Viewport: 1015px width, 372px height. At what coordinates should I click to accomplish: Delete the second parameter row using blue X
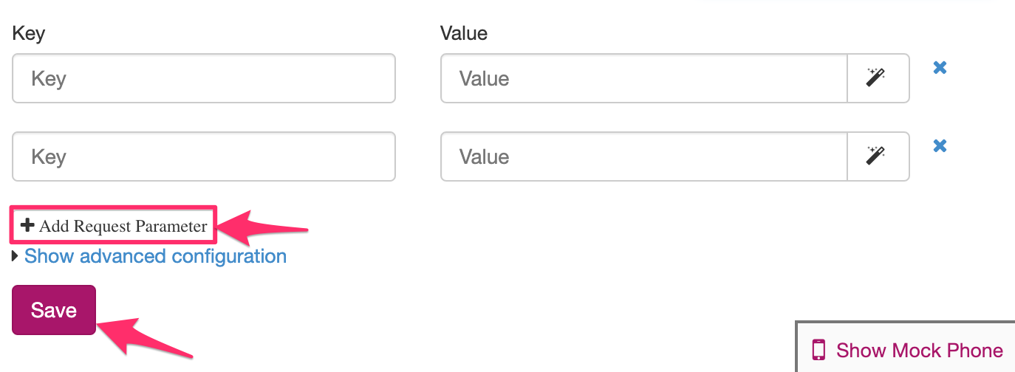940,146
